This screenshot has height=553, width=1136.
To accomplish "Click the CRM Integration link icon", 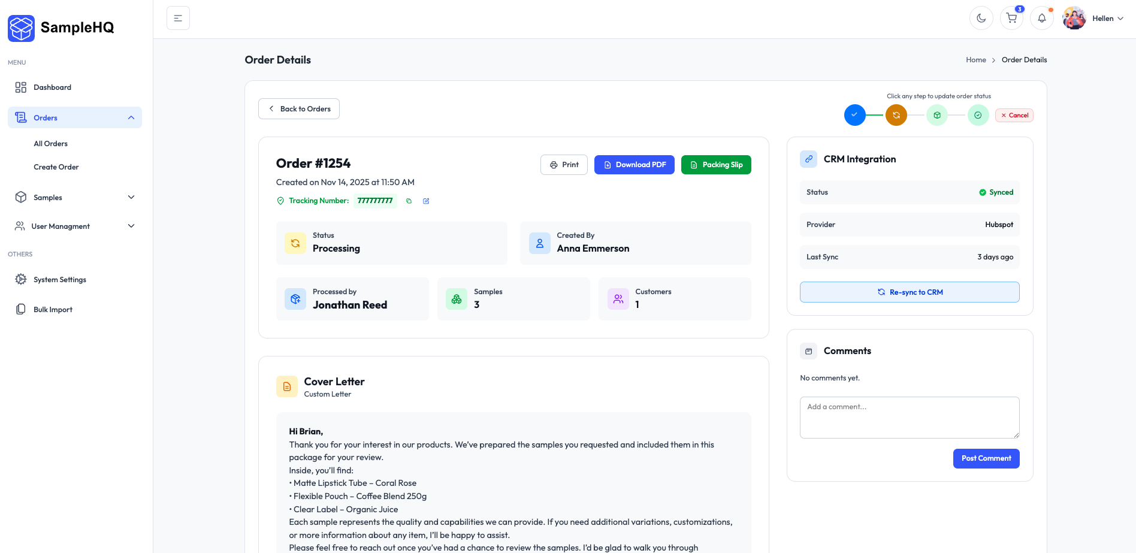I will click(x=808, y=159).
